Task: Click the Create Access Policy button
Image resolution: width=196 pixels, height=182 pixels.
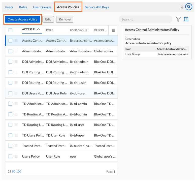Action: (x=22, y=19)
